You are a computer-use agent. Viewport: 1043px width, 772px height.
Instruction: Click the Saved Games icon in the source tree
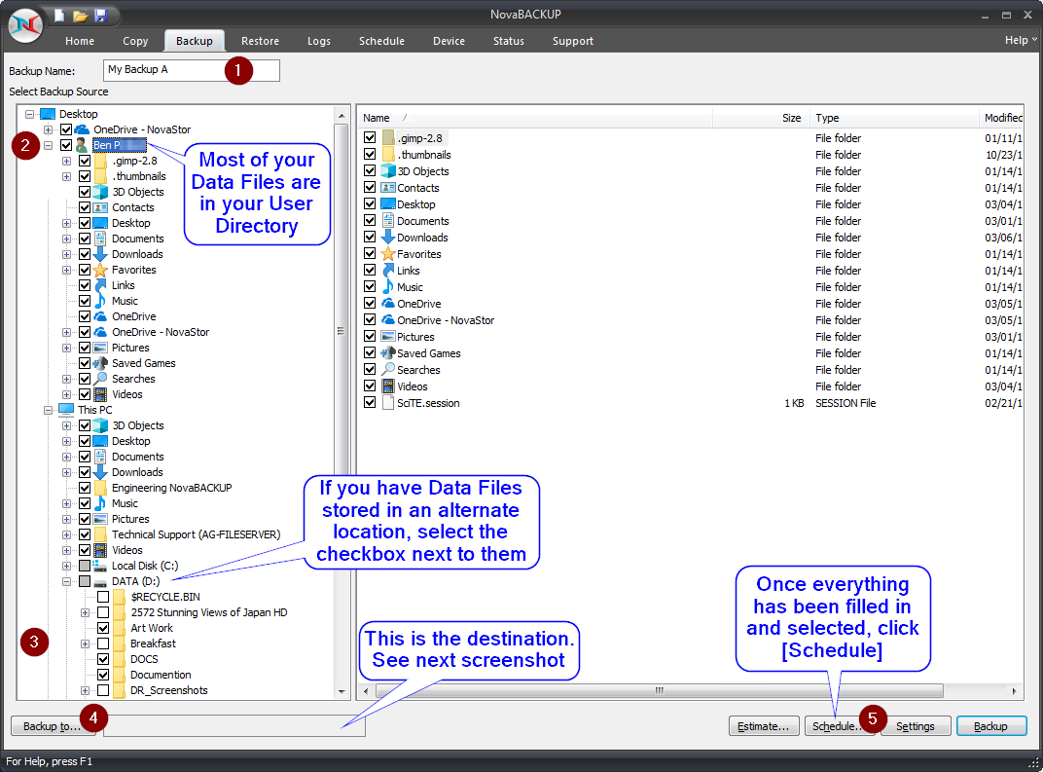pos(100,363)
